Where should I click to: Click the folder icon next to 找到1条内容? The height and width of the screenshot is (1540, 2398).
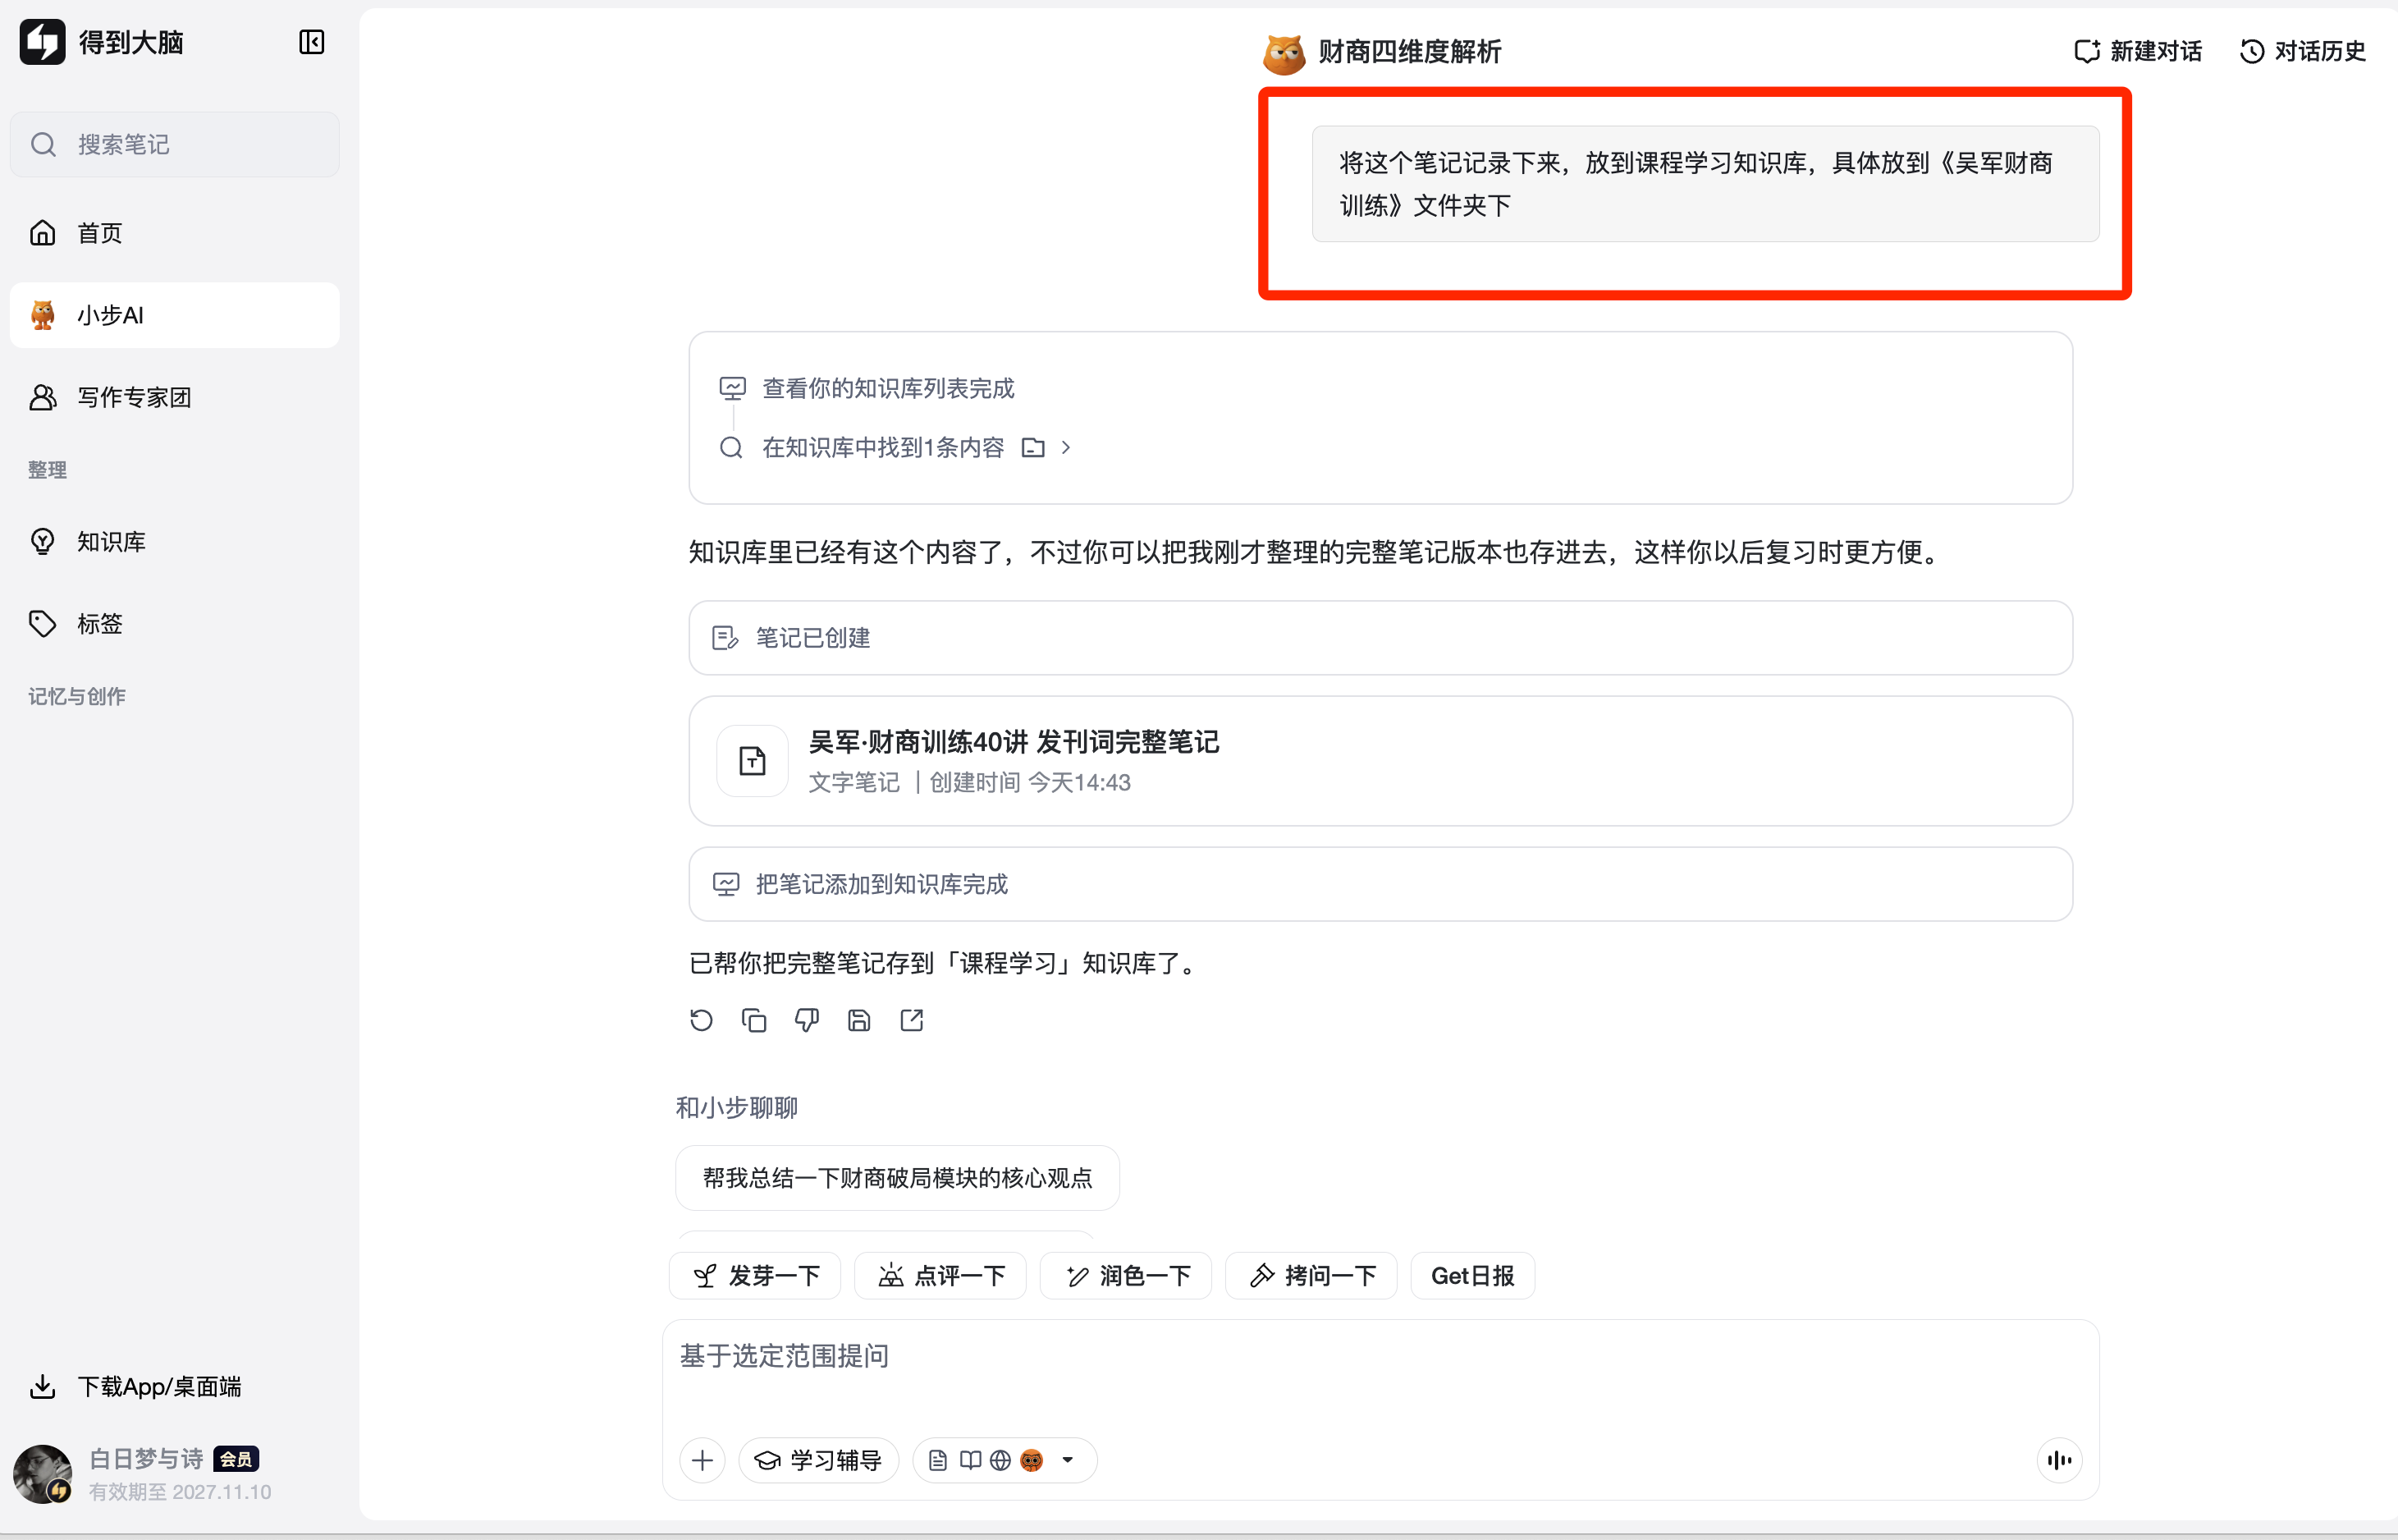click(x=1032, y=447)
